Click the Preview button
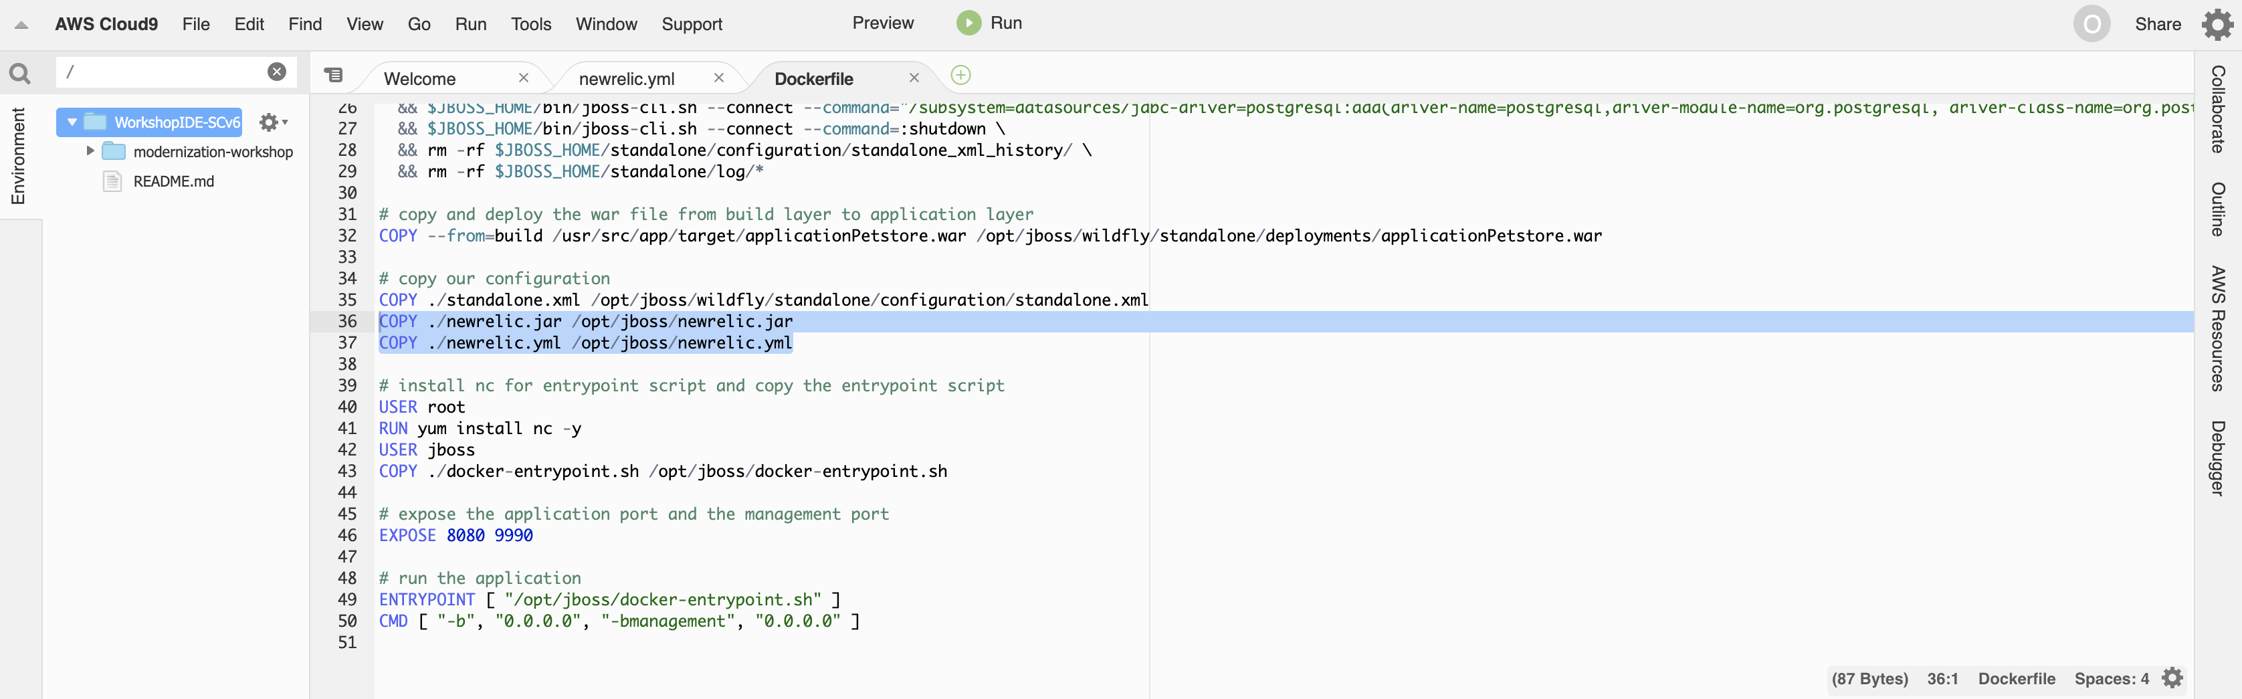The width and height of the screenshot is (2242, 699). point(882,23)
